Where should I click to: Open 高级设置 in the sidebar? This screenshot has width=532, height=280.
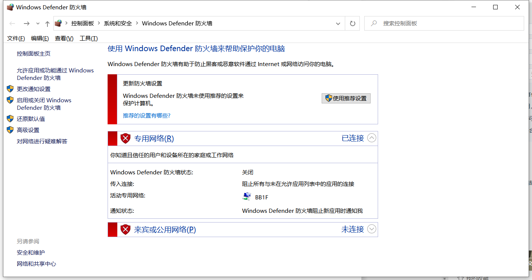pyautogui.click(x=28, y=130)
